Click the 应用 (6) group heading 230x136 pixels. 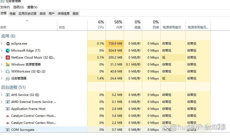[x=8, y=36]
